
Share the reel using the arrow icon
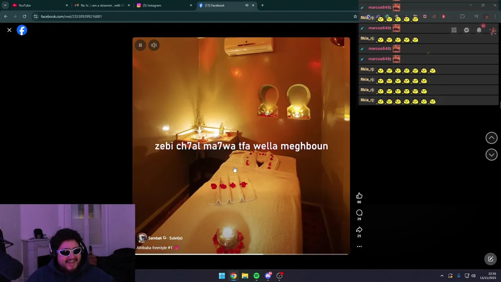[359, 230]
